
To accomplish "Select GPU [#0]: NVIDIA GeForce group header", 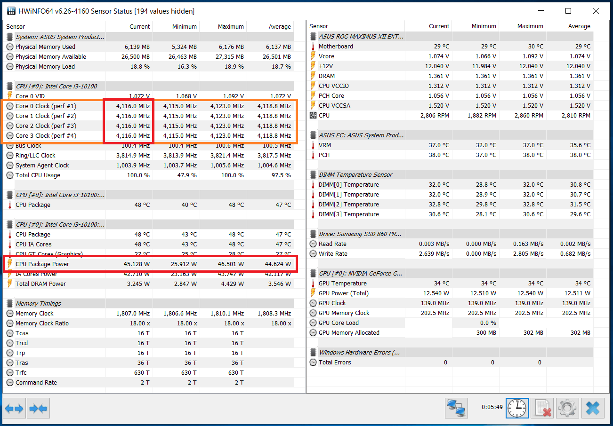I will coord(451,274).
